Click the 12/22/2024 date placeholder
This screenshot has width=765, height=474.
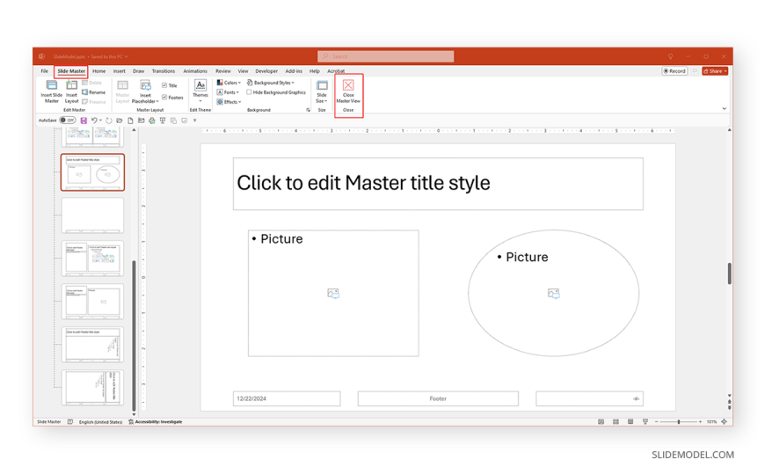[x=287, y=398]
